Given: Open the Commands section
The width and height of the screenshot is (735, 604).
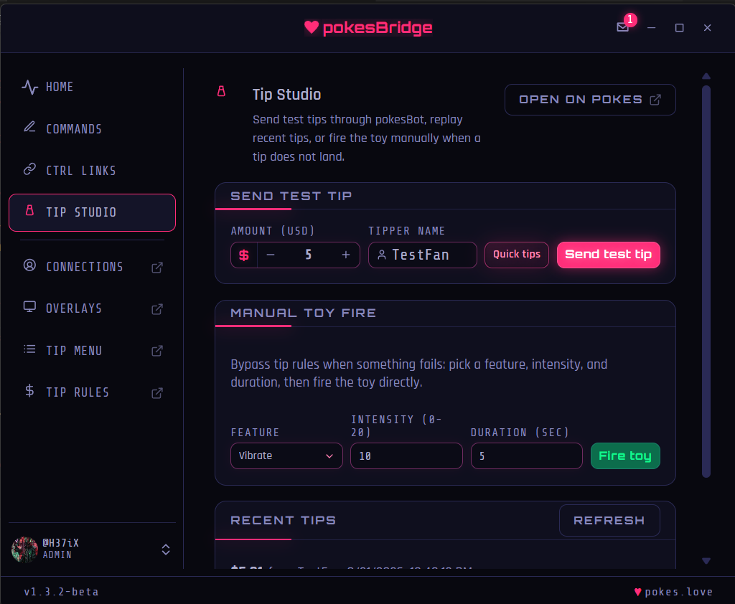Looking at the screenshot, I should (93, 128).
